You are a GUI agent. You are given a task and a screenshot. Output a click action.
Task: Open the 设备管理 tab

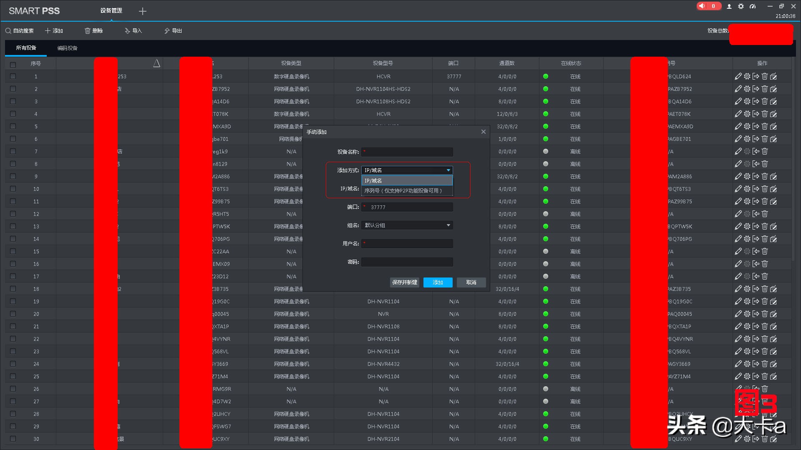(x=111, y=10)
